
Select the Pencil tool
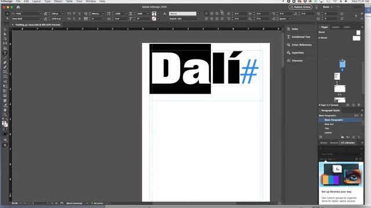coord(5,67)
